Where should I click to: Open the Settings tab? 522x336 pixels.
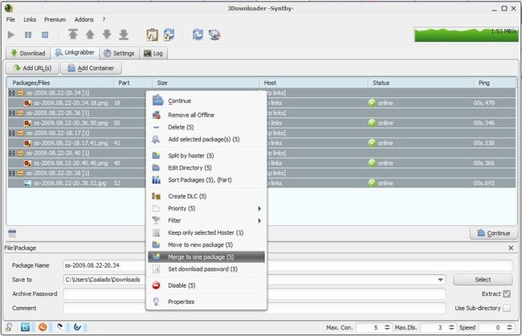click(119, 53)
